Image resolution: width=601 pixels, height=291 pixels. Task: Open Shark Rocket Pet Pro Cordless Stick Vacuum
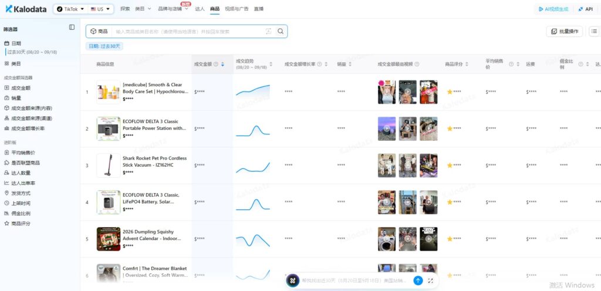click(155, 161)
